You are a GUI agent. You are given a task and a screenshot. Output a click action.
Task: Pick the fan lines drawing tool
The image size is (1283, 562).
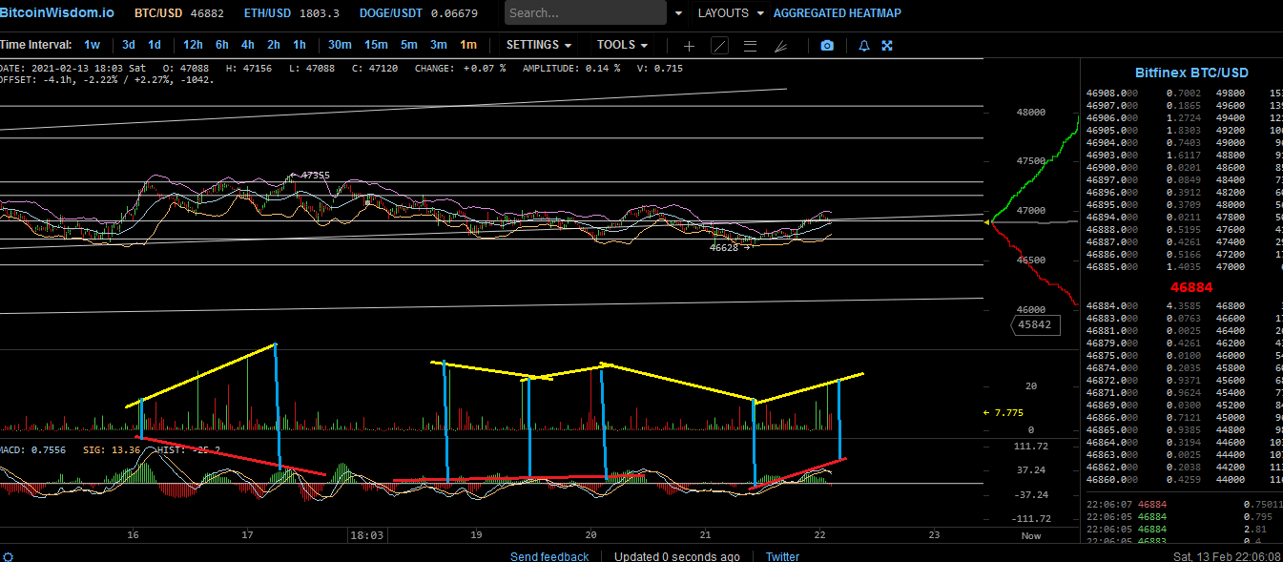pos(780,46)
